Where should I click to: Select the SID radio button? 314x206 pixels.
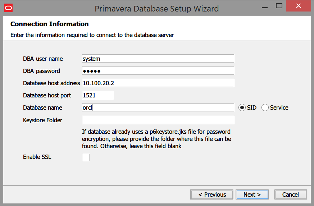[242, 107]
